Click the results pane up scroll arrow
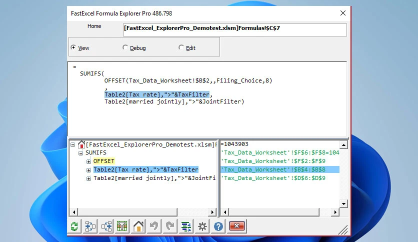The image size is (418, 242). (343, 145)
